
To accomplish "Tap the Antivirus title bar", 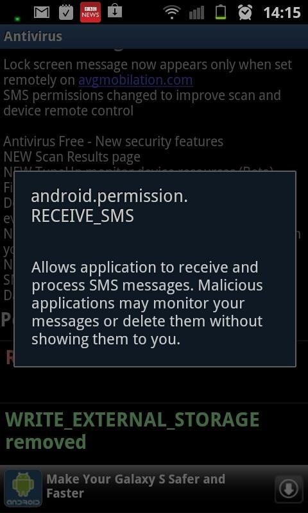I will click(x=154, y=37).
